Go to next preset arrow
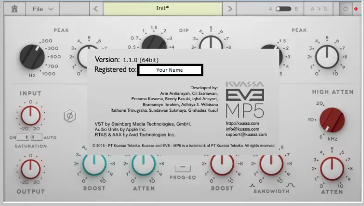 [230, 9]
